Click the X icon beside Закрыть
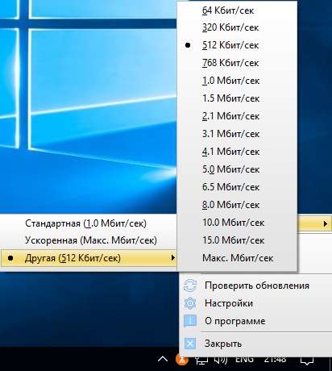The width and height of the screenshot is (332, 371). click(190, 344)
